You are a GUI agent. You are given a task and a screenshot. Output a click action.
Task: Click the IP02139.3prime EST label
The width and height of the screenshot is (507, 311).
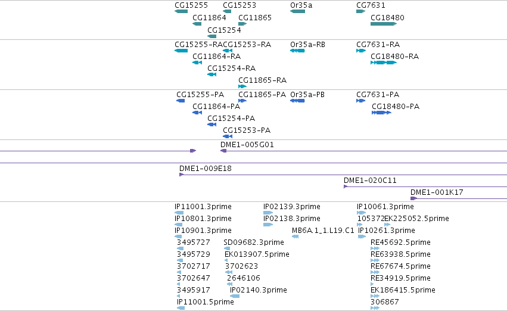292,207
